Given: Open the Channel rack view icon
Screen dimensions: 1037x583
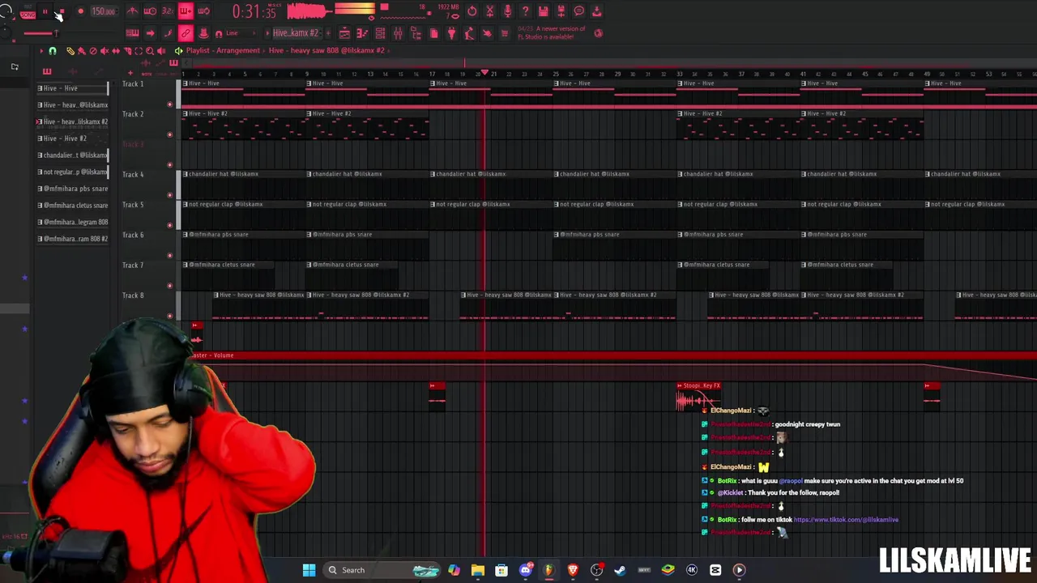Looking at the screenshot, I should [380, 33].
